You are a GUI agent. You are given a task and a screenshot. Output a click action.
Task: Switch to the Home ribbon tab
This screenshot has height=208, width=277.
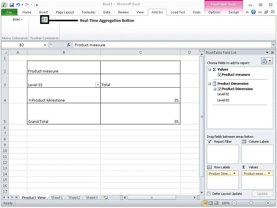point(27,12)
